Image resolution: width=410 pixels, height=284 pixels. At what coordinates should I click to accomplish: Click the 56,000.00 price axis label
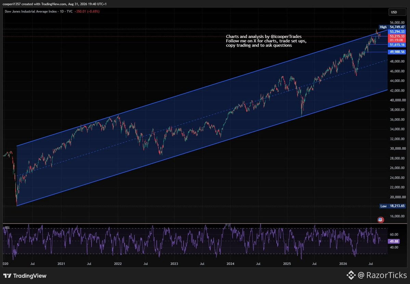(x=398, y=23)
